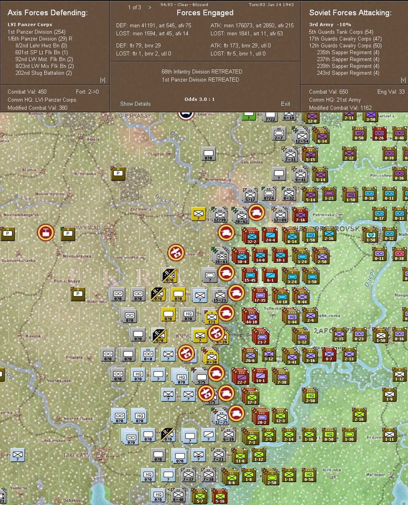408x505 pixels.
Task: Click the white unknown unit counter near Kremenchug
Action: (x=208, y=153)
